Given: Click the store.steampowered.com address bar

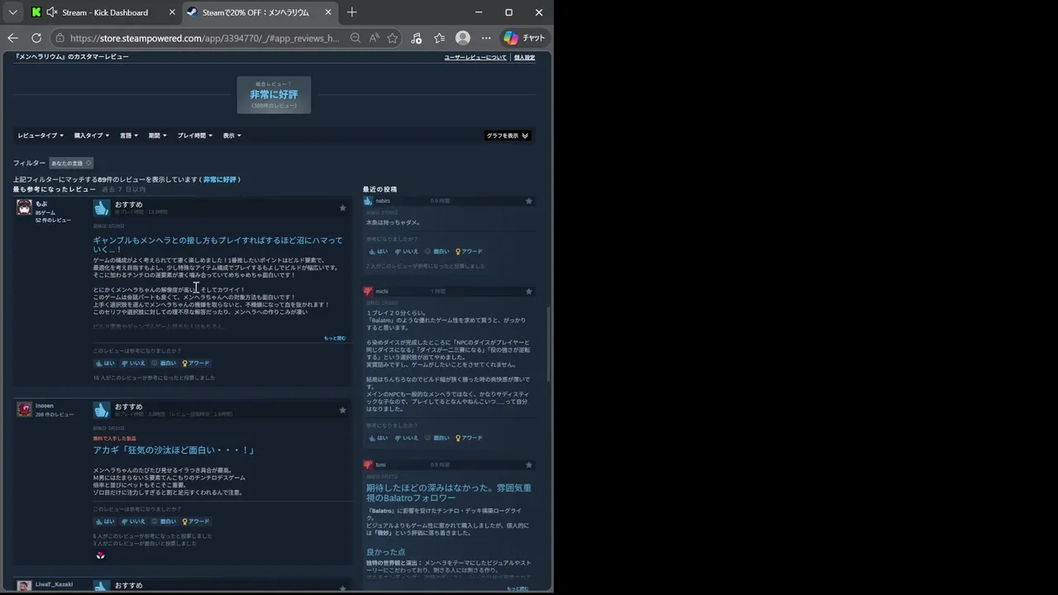Looking at the screenshot, I should pyautogui.click(x=204, y=38).
